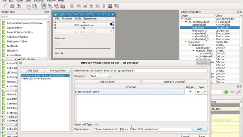Select ledbutton_2 in Object Inspector

coord(199,30)
